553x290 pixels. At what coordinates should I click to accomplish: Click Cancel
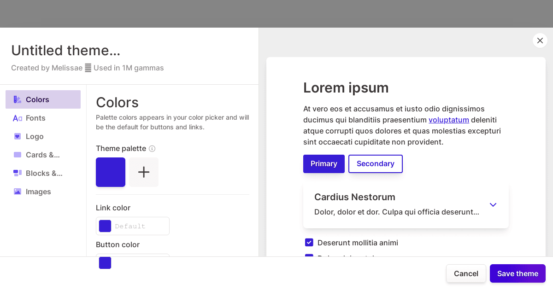tap(466, 273)
